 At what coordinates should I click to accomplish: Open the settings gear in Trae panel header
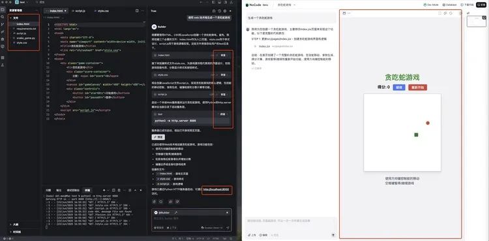coord(225,10)
